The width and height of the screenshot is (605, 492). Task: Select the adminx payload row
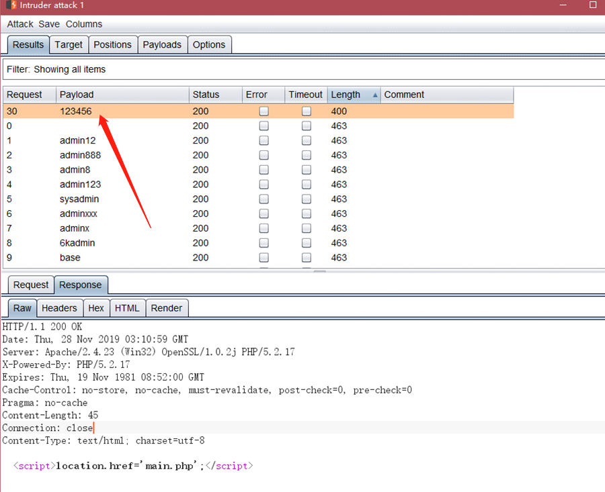point(259,228)
